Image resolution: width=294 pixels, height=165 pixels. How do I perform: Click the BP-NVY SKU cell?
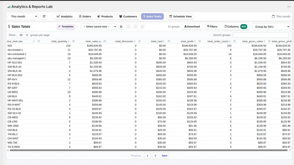click(x=12, y=79)
